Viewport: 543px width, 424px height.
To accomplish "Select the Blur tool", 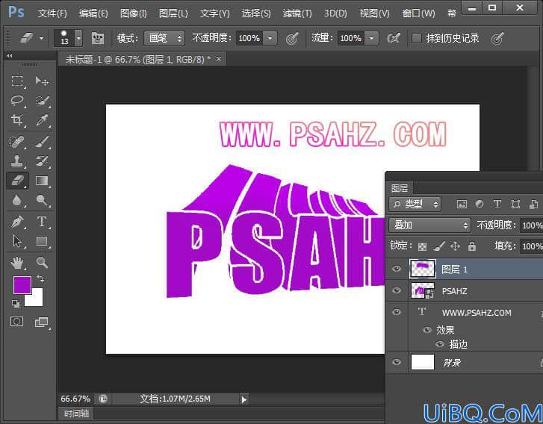I will [17, 200].
